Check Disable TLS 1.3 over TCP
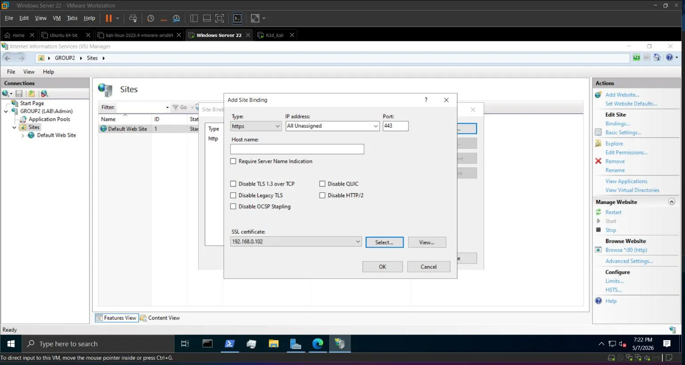 tap(233, 183)
